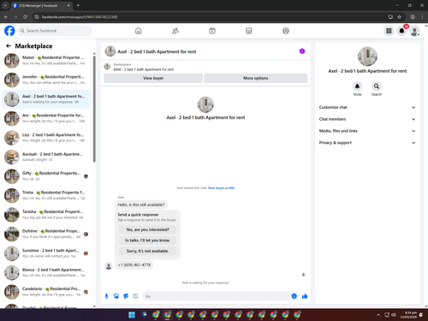Viewport: 428px width, 321px height.
Task: Expand Customize chat section
Action: pos(367,107)
